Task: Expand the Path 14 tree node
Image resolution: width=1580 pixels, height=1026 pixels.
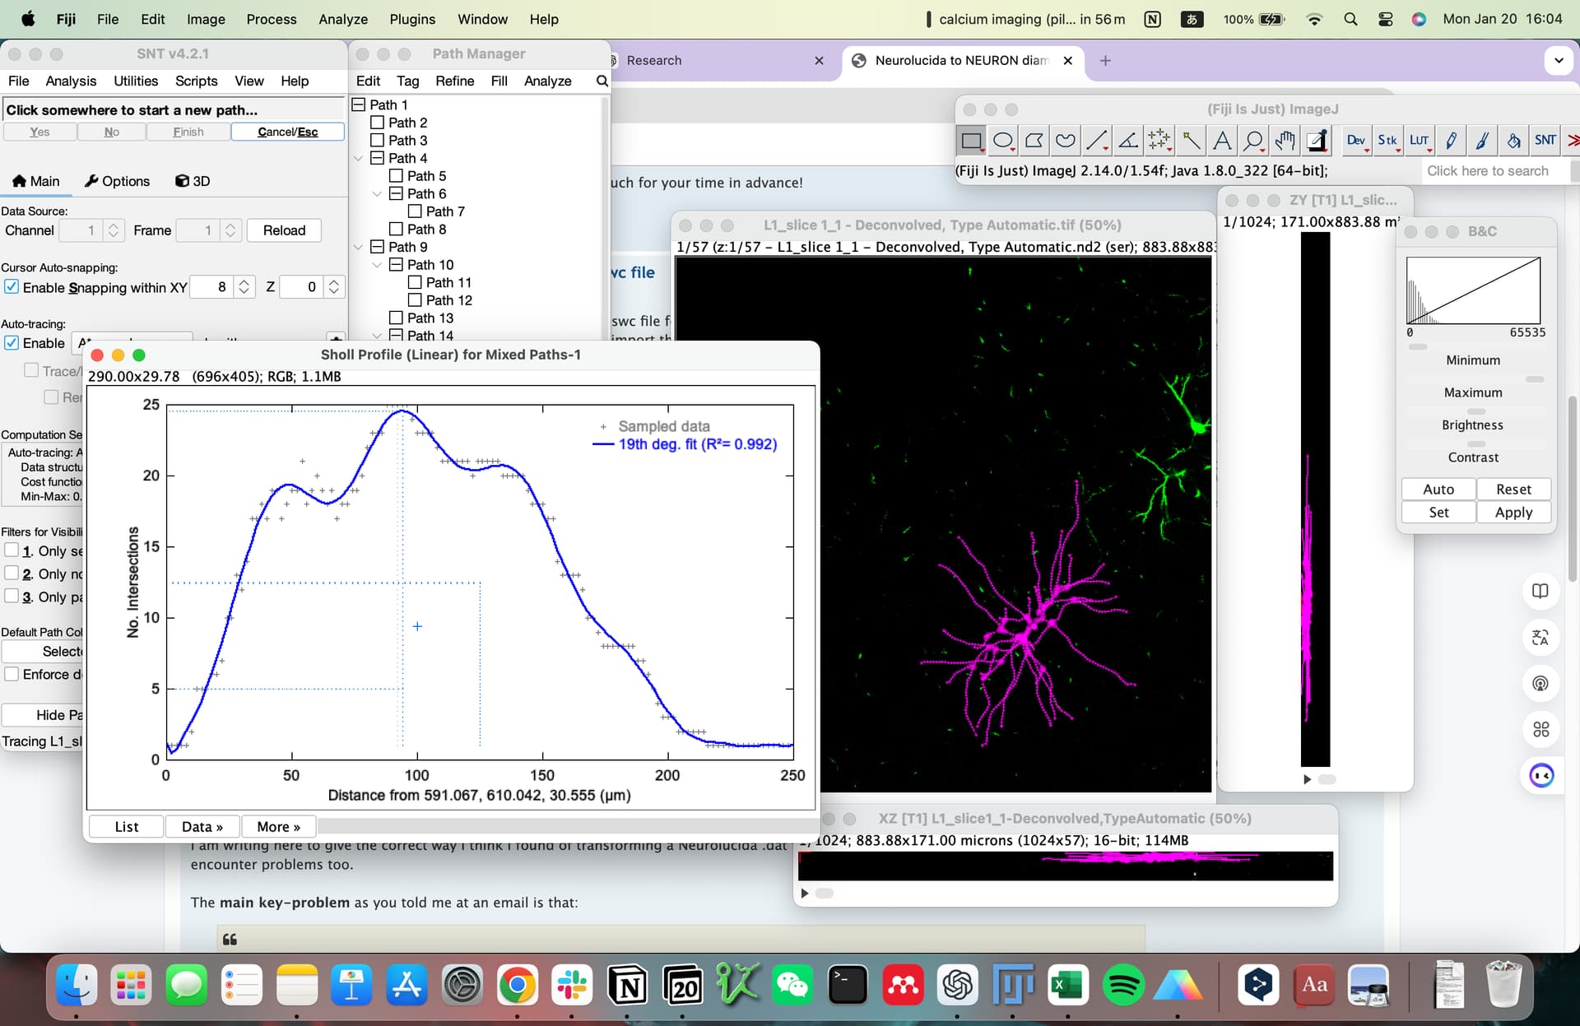Action: [x=378, y=335]
